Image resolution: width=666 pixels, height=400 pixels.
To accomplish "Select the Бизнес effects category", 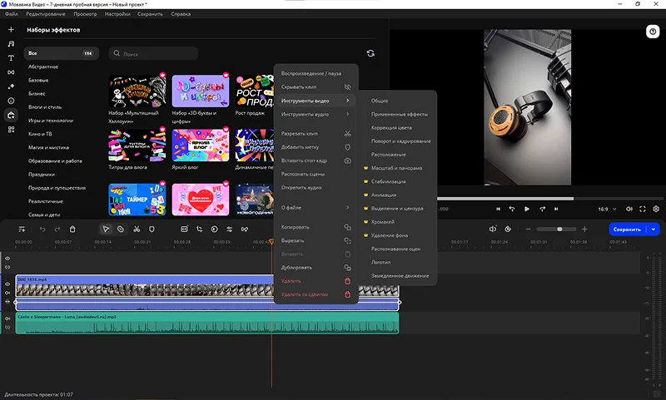I will pyautogui.click(x=38, y=94).
